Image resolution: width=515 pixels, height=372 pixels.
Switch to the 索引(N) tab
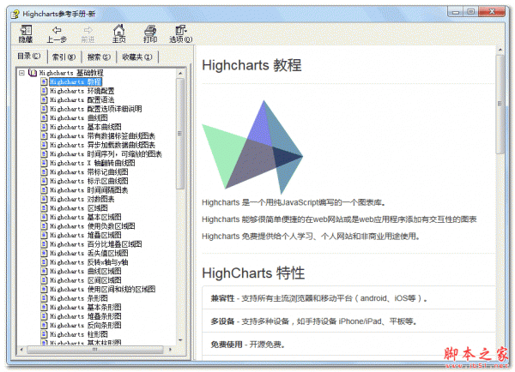(64, 57)
